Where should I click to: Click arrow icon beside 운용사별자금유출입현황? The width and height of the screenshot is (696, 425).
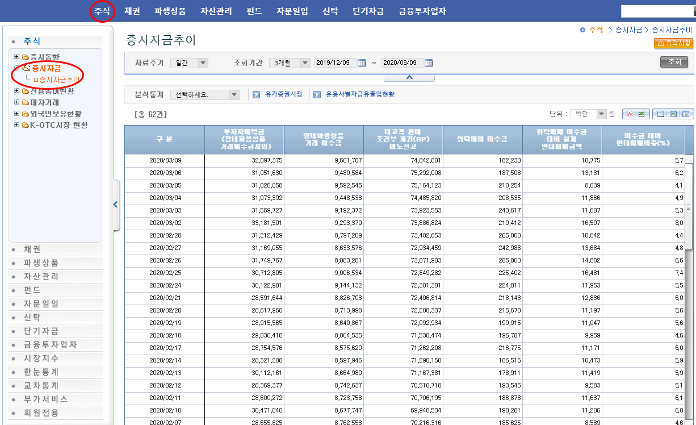(x=317, y=94)
